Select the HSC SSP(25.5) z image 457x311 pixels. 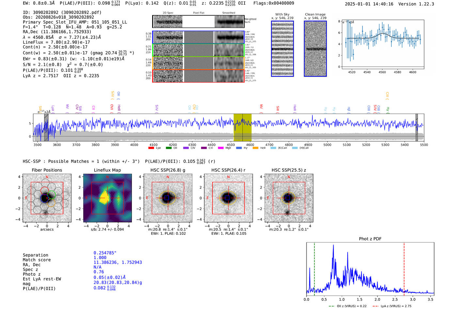coord(289,198)
